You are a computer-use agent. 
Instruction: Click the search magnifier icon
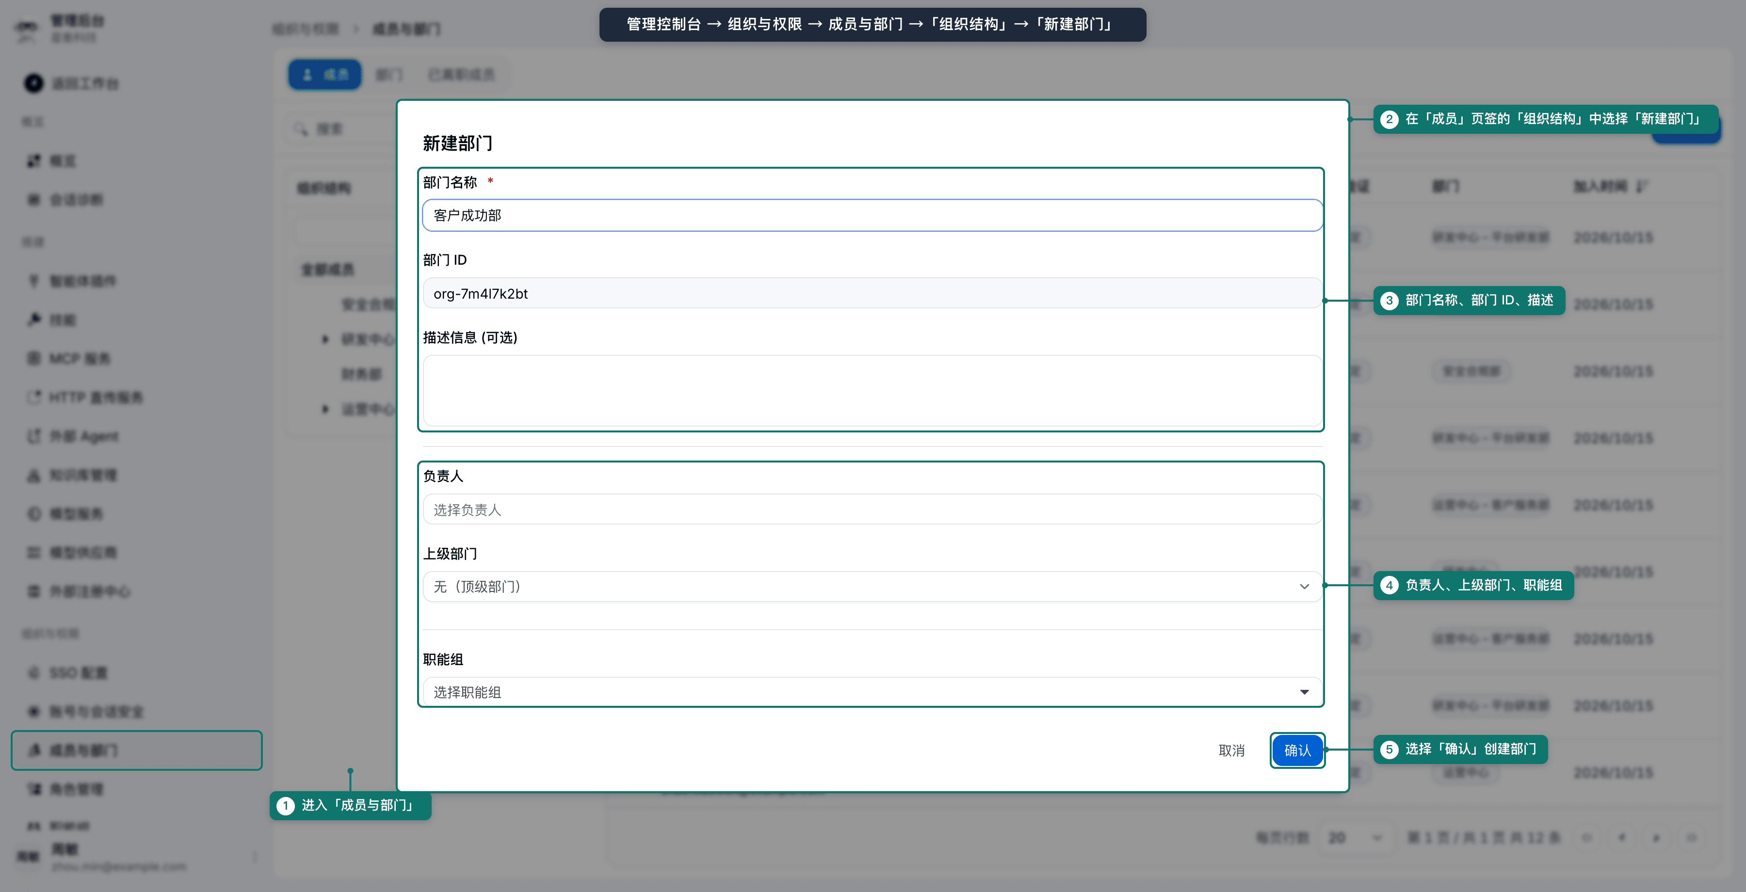pos(301,128)
